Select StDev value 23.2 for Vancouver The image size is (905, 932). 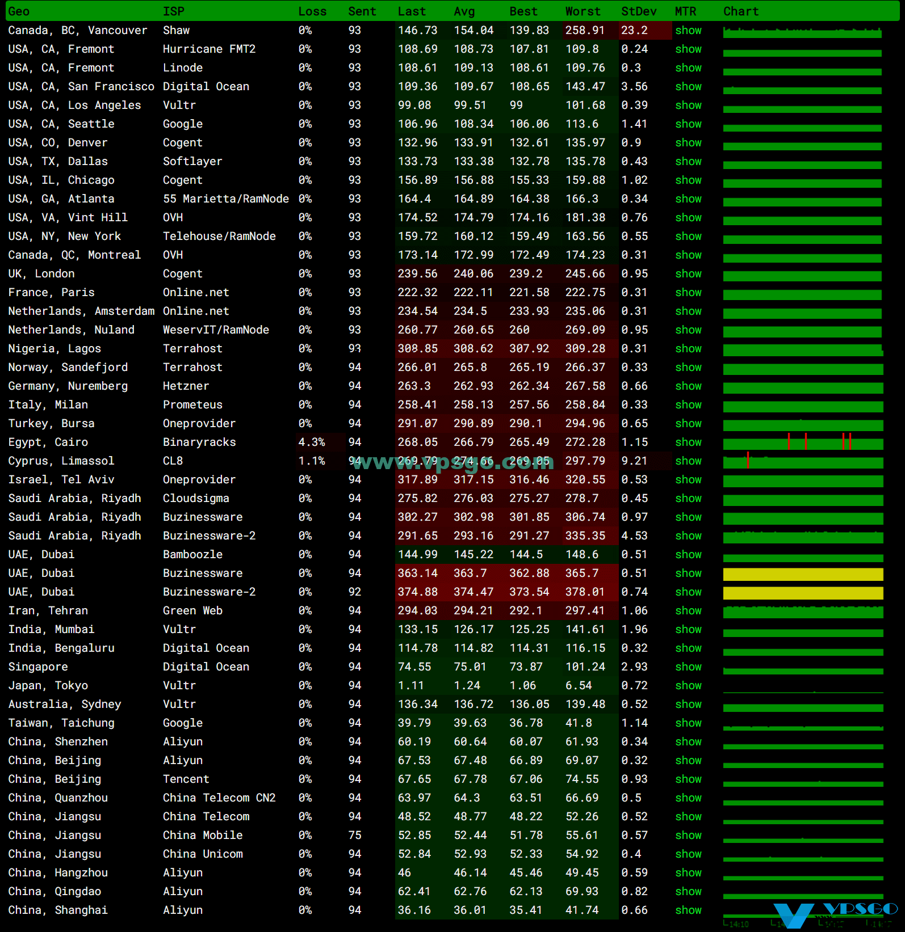[x=634, y=31]
